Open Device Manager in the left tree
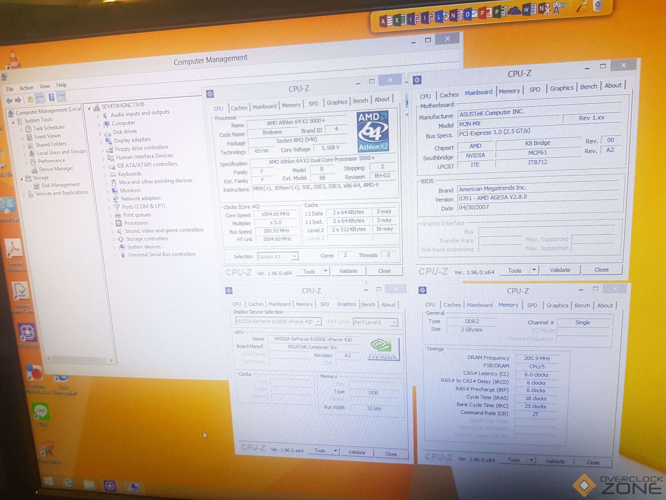Image resolution: width=666 pixels, height=500 pixels. 56,169
